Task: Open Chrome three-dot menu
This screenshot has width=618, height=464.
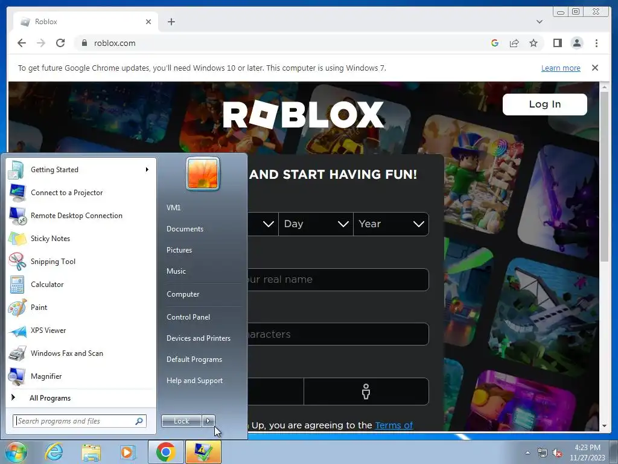Action: coord(596,43)
